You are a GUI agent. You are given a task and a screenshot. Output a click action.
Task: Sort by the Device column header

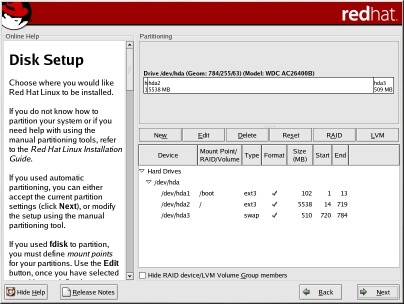pyautogui.click(x=167, y=155)
